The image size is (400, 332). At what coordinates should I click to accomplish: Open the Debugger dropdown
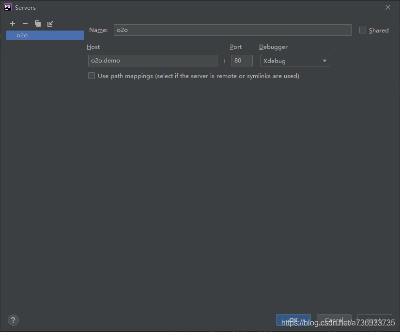tap(295, 61)
